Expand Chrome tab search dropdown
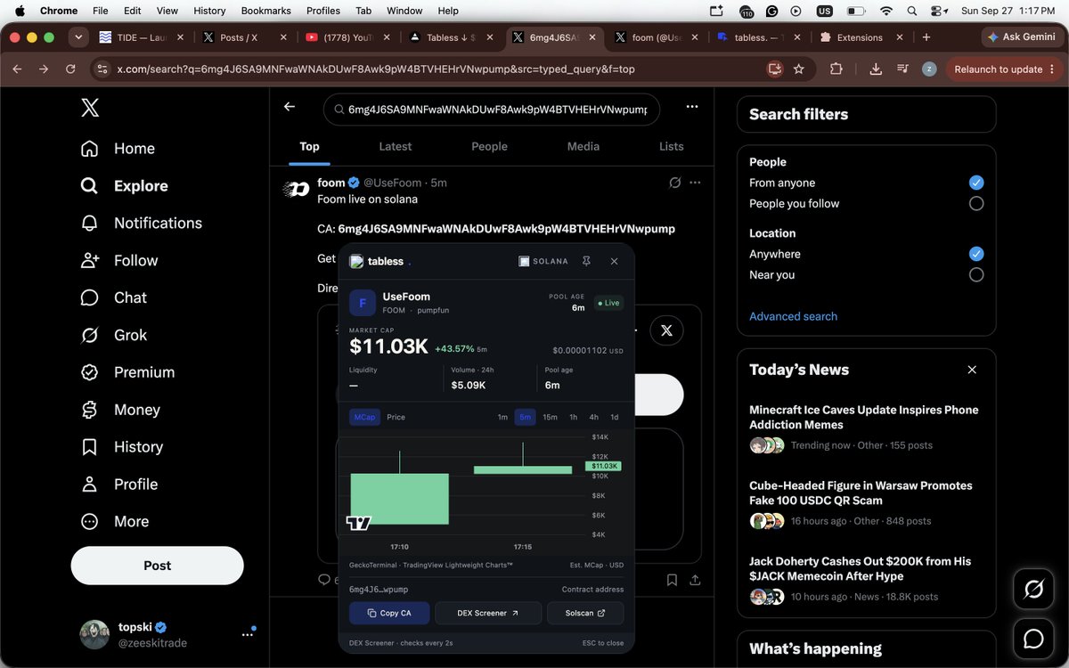 click(x=78, y=37)
